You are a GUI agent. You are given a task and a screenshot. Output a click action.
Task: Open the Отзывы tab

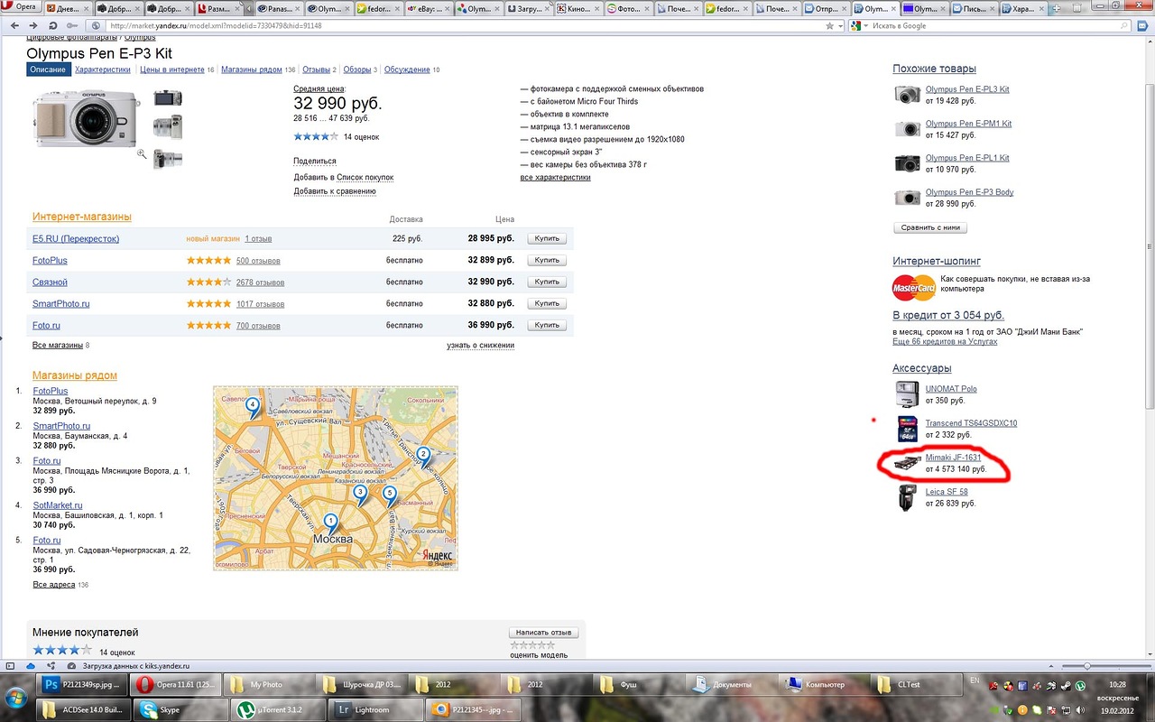point(316,69)
